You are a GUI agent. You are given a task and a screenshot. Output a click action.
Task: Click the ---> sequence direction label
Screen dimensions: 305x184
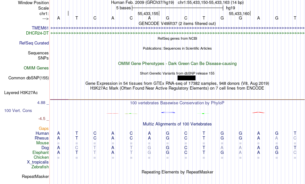point(46,19)
